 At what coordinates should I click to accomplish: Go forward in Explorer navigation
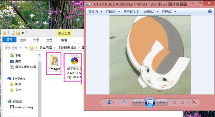[x=15, y=48]
